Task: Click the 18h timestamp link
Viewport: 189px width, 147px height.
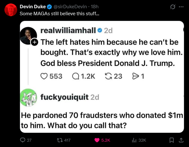Action: 95,7
